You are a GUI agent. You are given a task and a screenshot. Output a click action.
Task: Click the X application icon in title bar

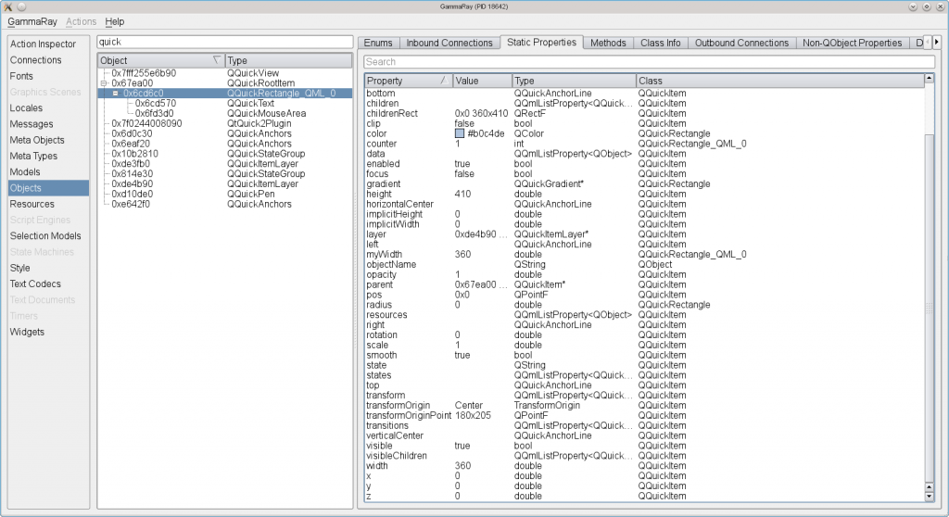coord(7,6)
